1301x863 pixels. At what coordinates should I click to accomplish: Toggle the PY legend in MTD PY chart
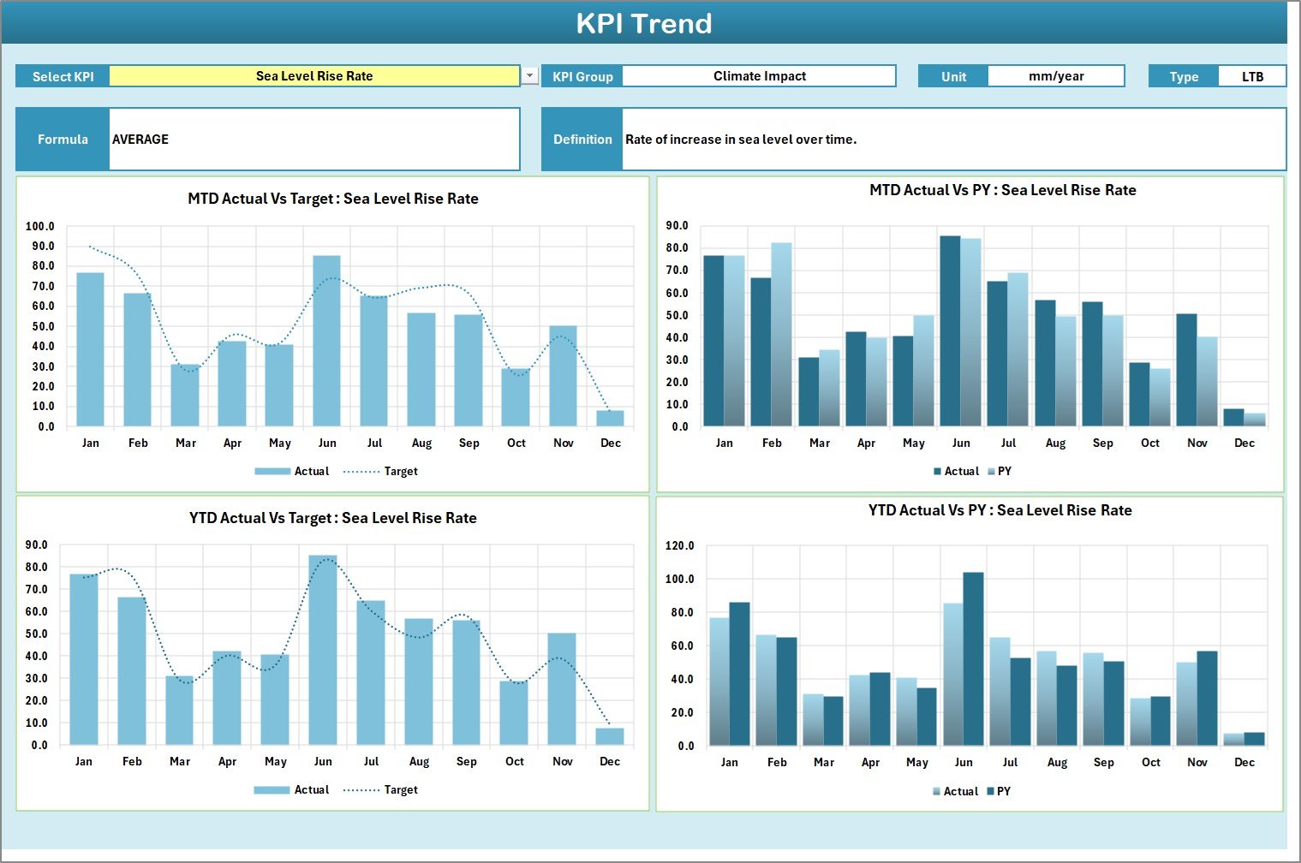tap(1002, 471)
